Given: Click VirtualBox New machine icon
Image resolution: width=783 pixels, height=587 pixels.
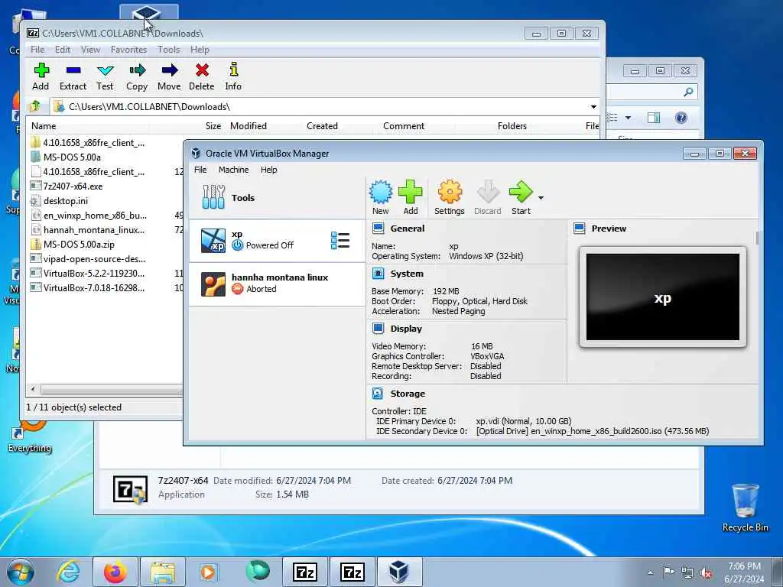Looking at the screenshot, I should tap(381, 198).
